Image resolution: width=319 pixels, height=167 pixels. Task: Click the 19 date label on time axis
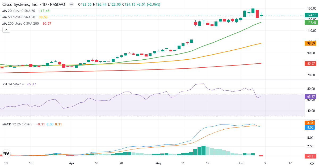coord(208,163)
